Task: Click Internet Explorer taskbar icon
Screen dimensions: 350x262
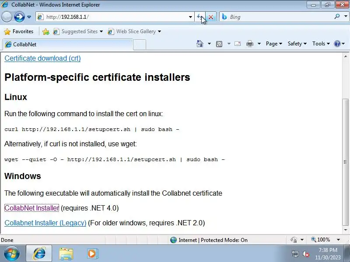Action: click(x=39, y=254)
